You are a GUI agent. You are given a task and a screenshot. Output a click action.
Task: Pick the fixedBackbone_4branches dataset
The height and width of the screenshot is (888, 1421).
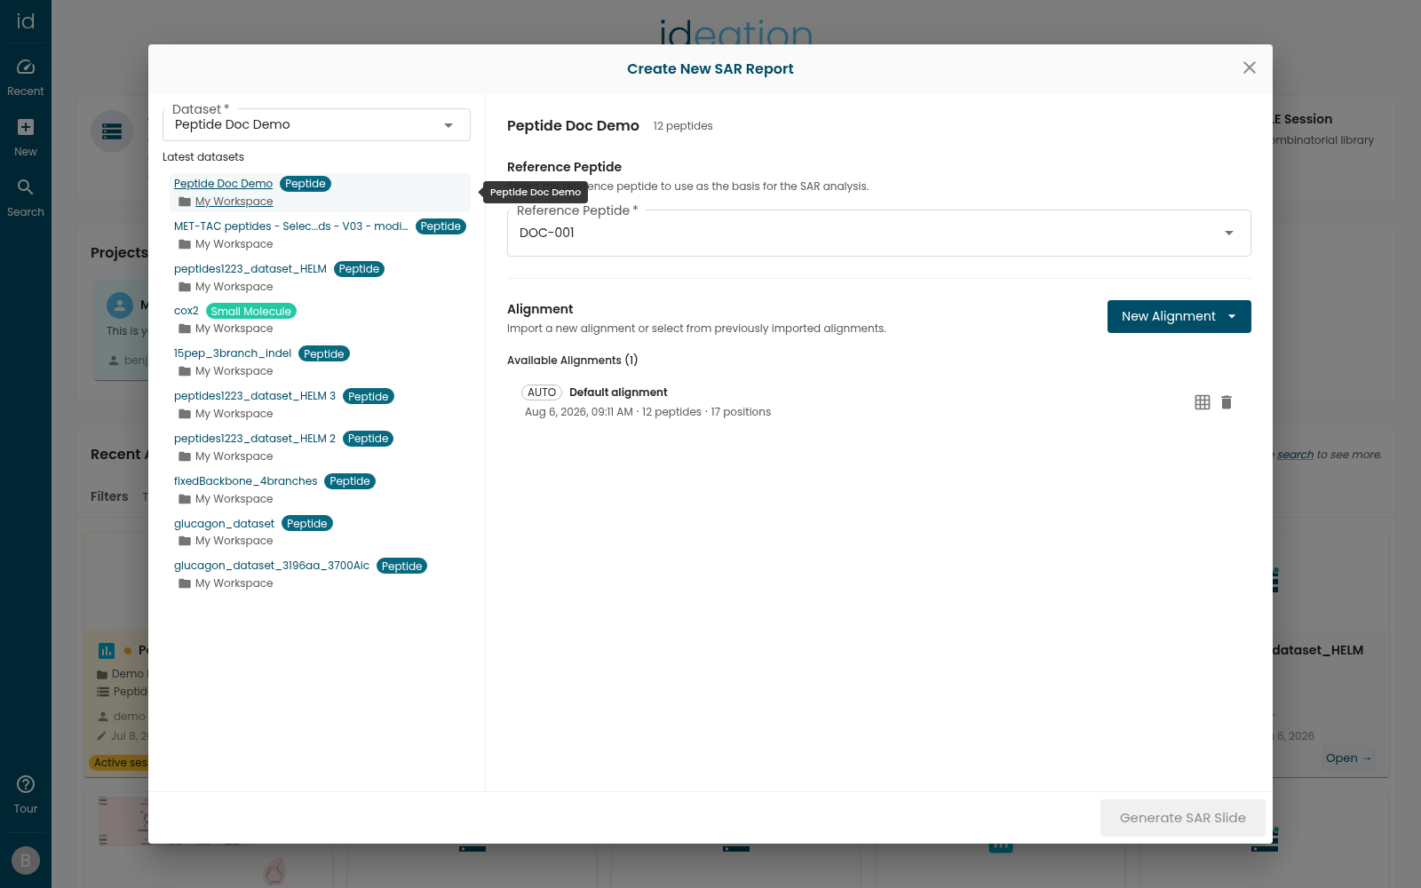[246, 481]
